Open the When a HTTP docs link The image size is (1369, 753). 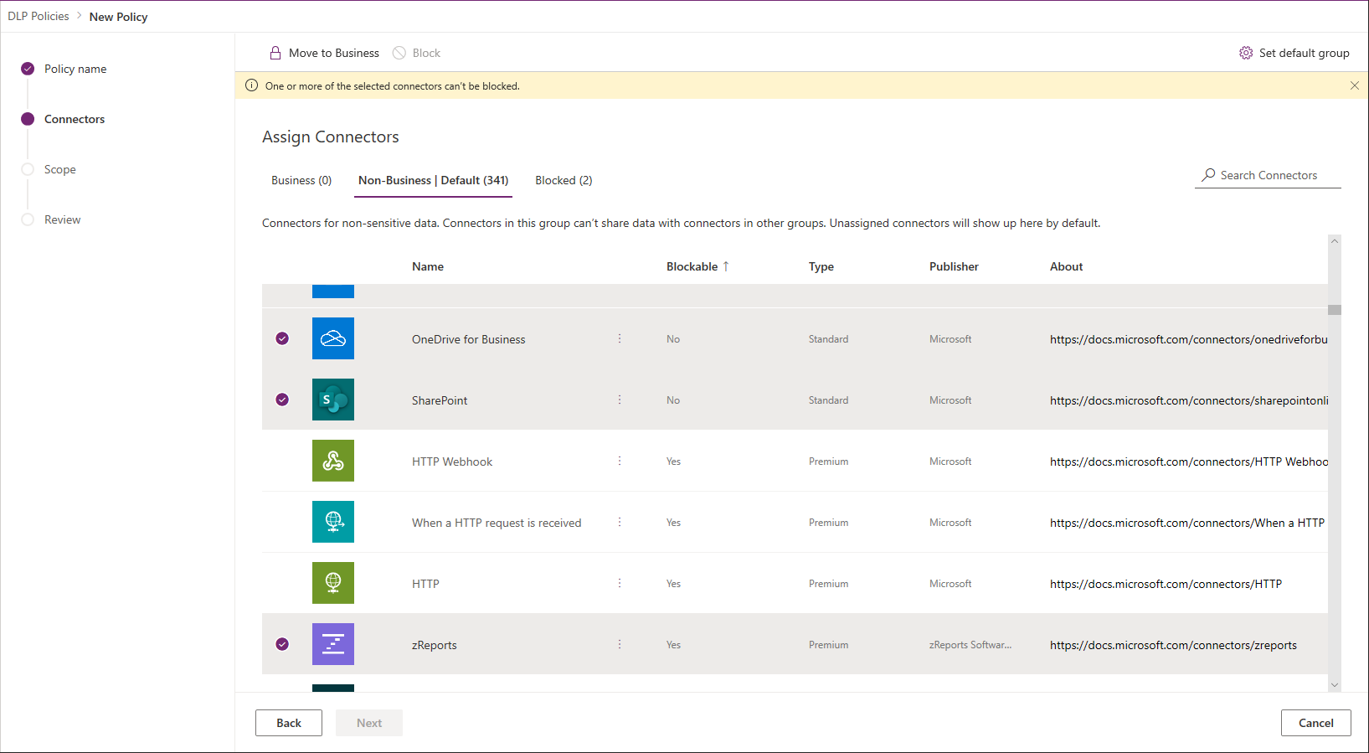coord(1187,523)
